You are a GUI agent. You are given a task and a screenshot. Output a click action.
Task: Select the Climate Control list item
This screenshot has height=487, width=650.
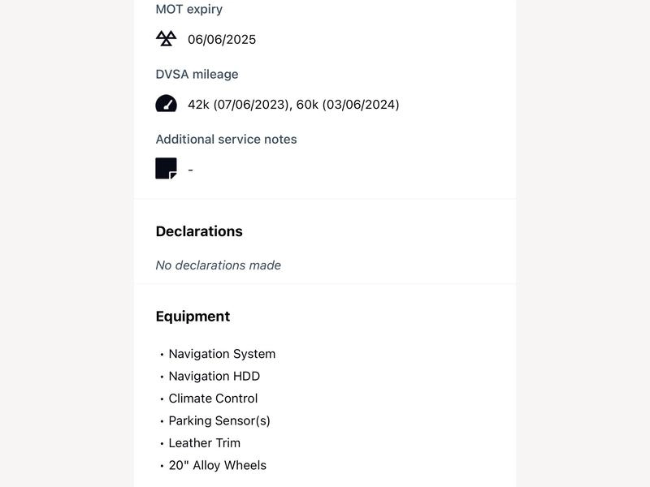[x=213, y=399]
